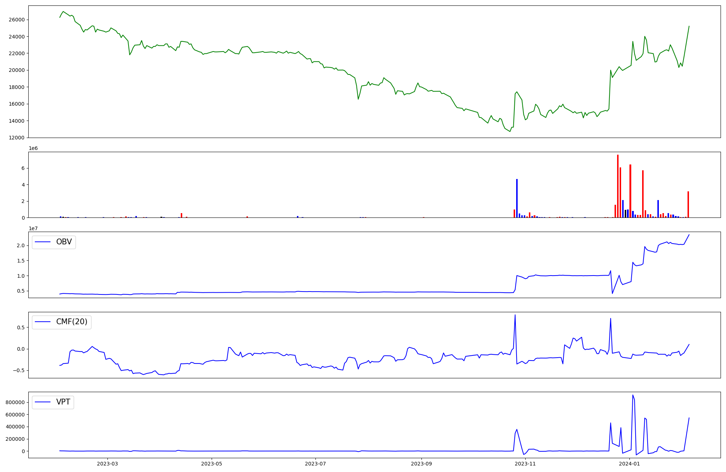This screenshot has height=472, width=726.
Task: Click the 16000 price axis tick
Action: (x=16, y=104)
